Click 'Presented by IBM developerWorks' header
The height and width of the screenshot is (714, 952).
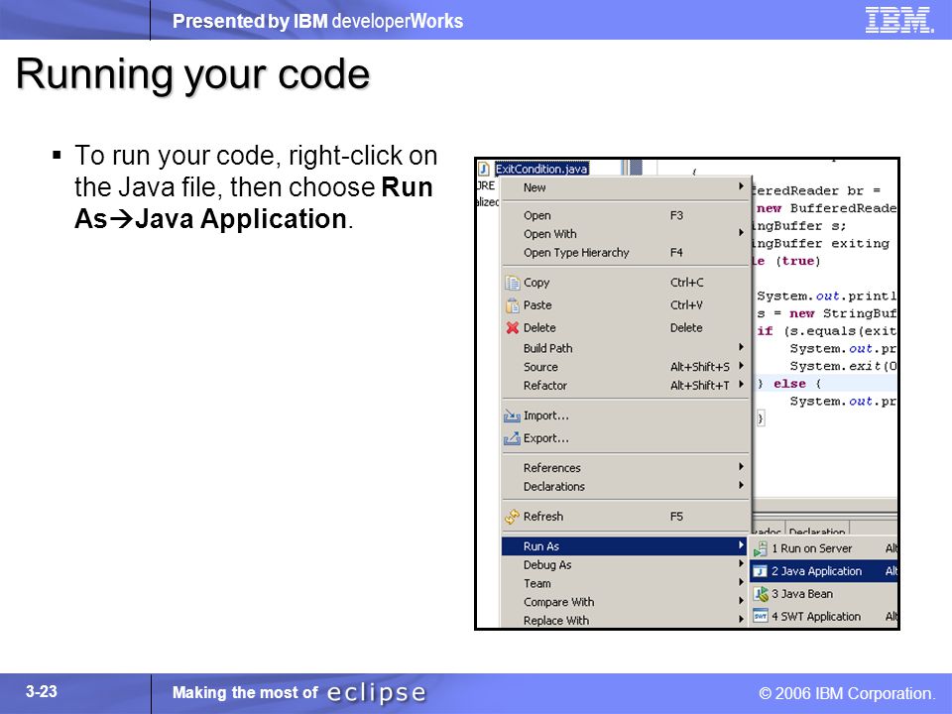(x=317, y=21)
